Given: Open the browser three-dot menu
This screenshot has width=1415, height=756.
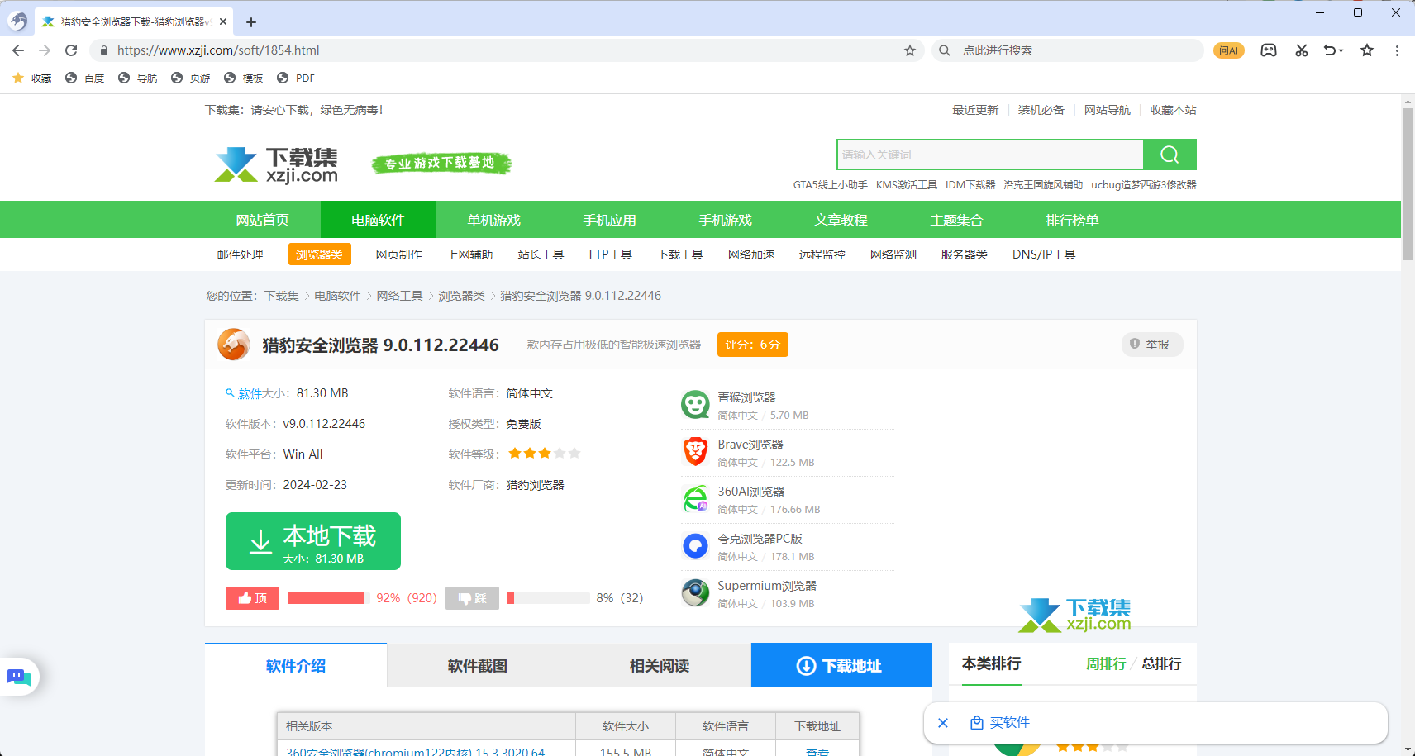Looking at the screenshot, I should 1397,50.
